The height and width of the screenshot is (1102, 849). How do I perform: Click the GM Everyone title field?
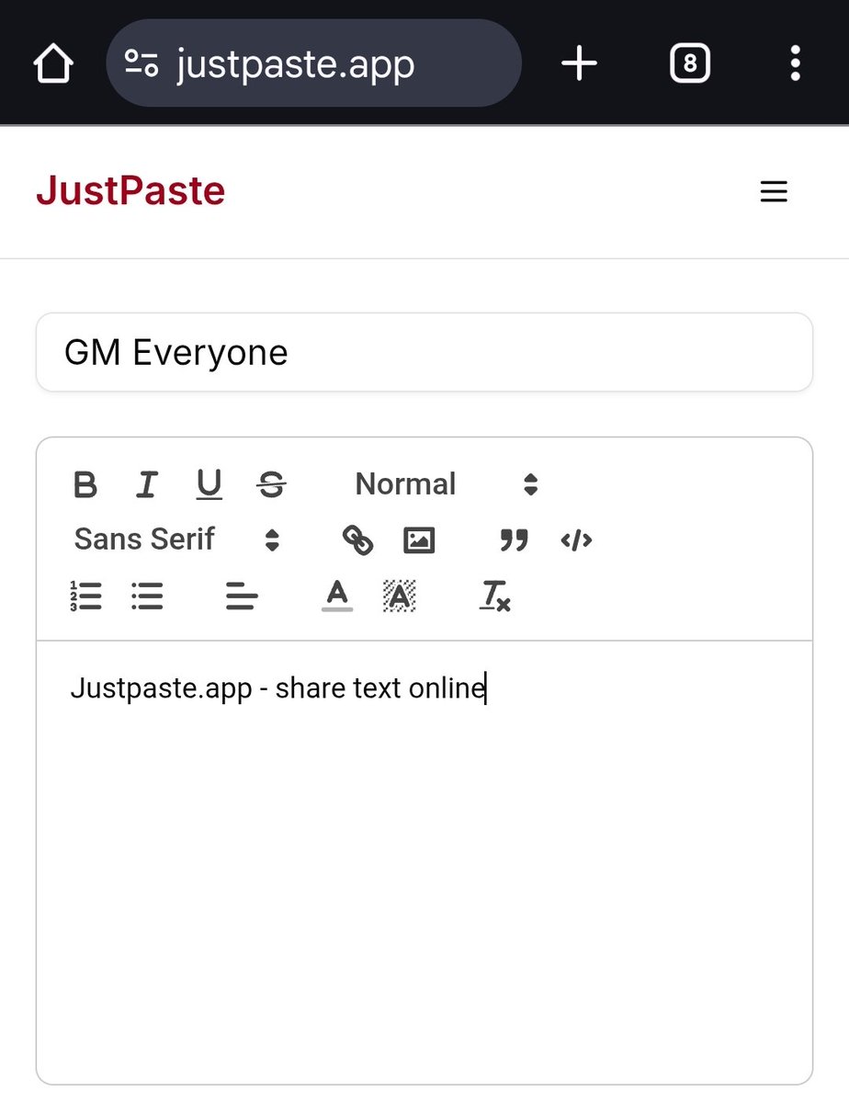[424, 352]
